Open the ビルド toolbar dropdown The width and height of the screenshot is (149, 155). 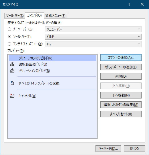[93, 37]
